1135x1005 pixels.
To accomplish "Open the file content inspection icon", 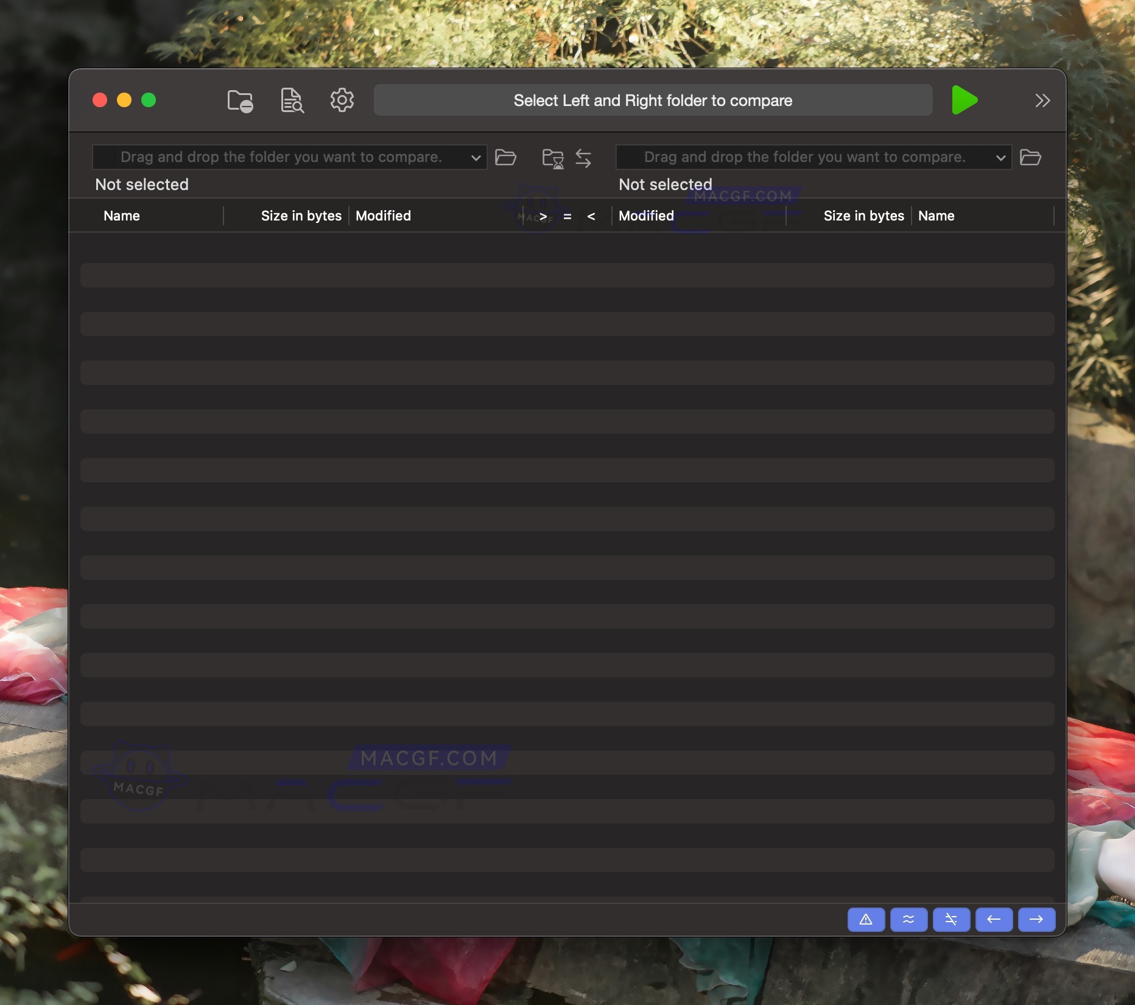I will click(291, 100).
